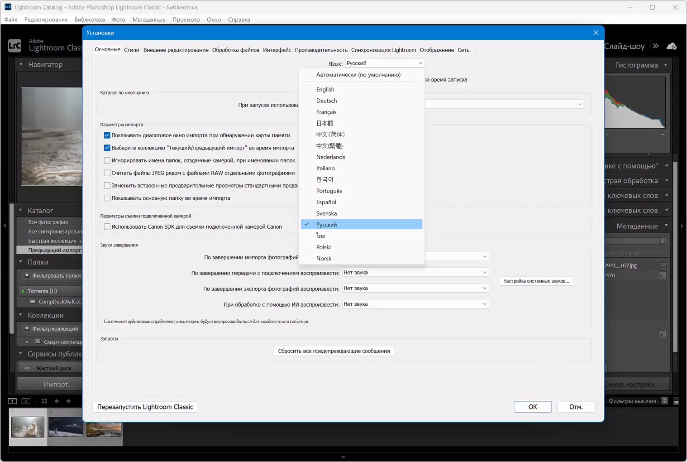Cancel the dialog with Отм. button

(x=576, y=407)
